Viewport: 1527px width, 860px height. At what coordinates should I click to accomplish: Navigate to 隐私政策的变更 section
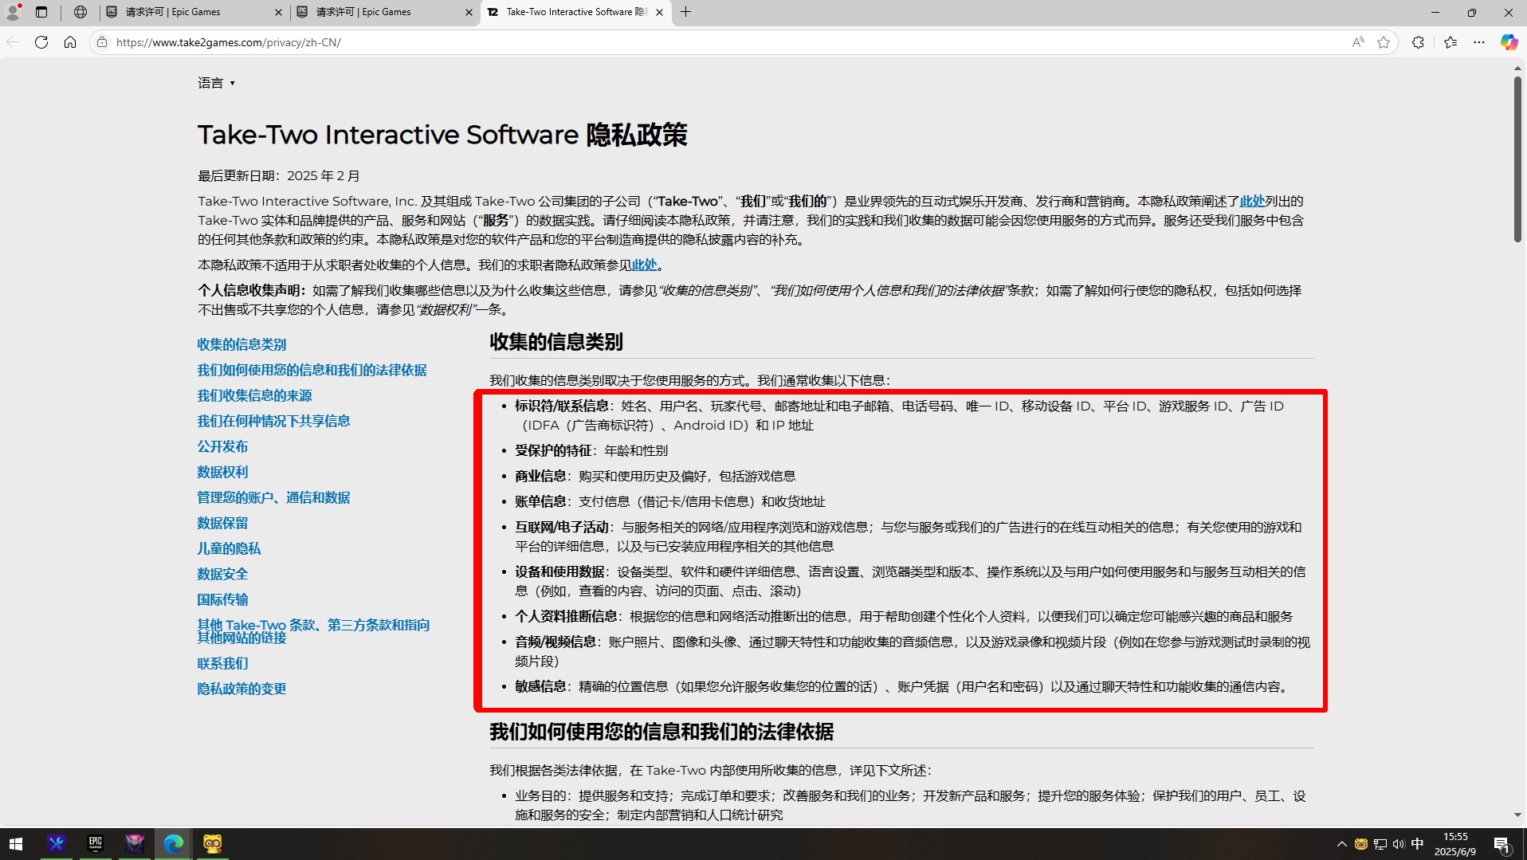(241, 689)
